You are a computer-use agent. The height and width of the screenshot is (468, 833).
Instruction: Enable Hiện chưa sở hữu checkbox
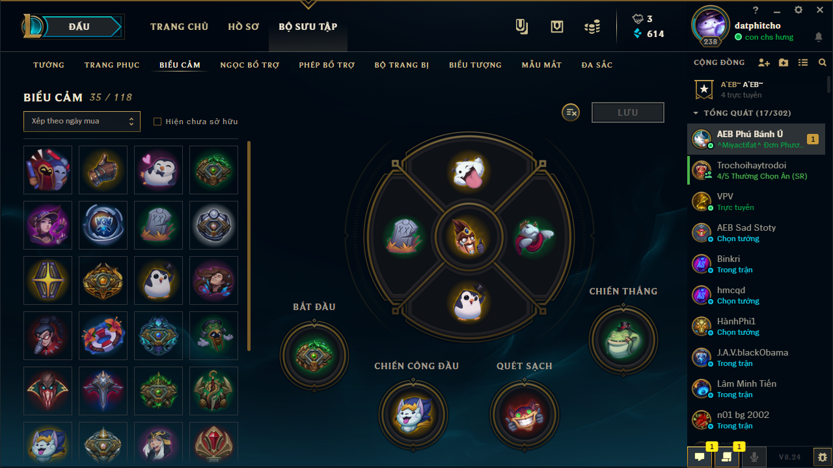(x=157, y=122)
